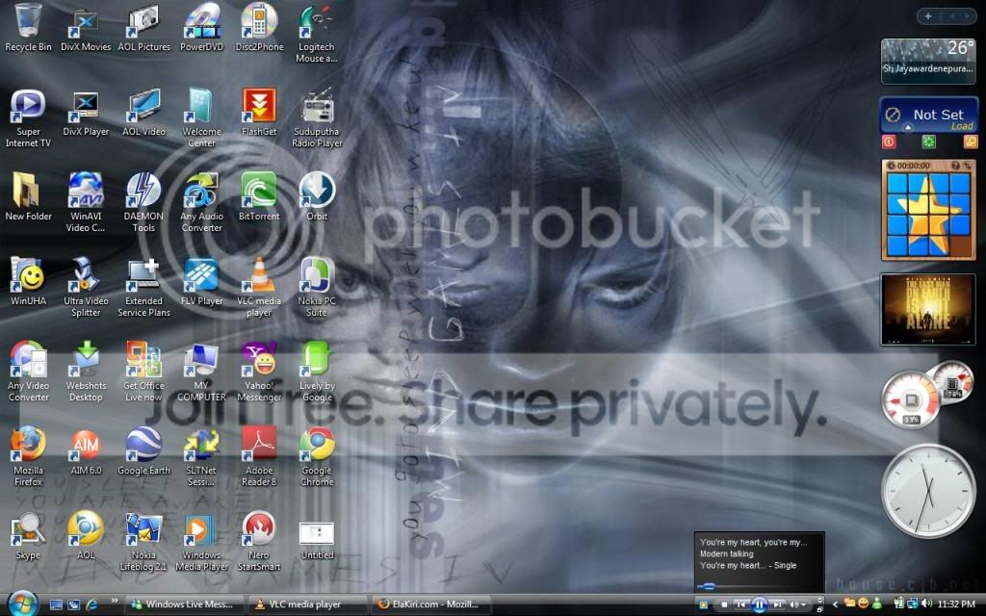The width and height of the screenshot is (986, 616).
Task: Click the puzzle gadget timer clock icon
Action: tap(891, 166)
